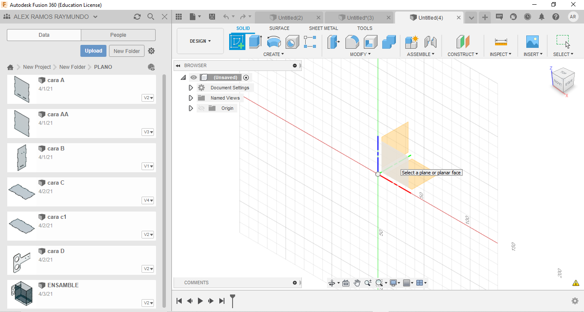Open project in web browser globe icon
This screenshot has height=312, width=584.
click(x=151, y=67)
